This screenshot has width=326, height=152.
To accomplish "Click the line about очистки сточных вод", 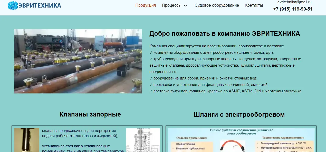I will (203, 78).
